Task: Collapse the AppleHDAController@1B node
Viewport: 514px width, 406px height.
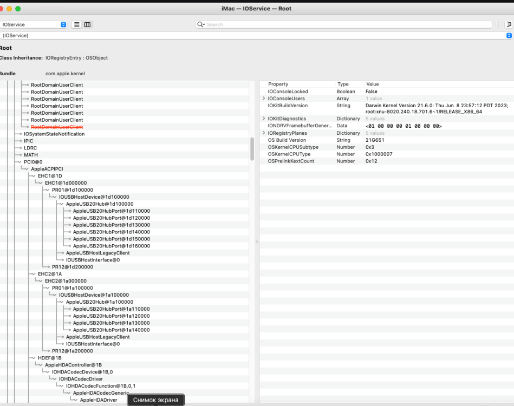Action: tap(40, 365)
